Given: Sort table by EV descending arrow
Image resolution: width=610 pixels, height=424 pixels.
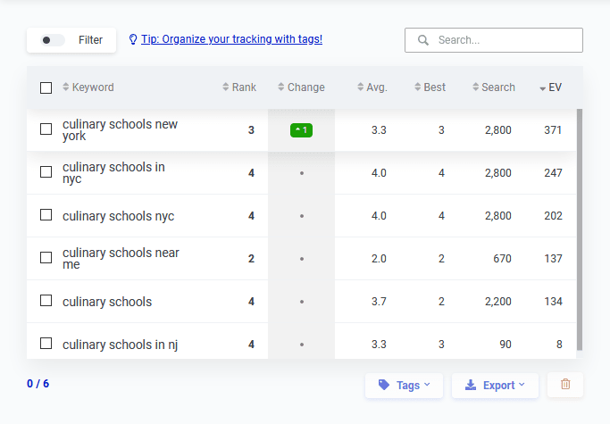Looking at the screenshot, I should pos(543,88).
